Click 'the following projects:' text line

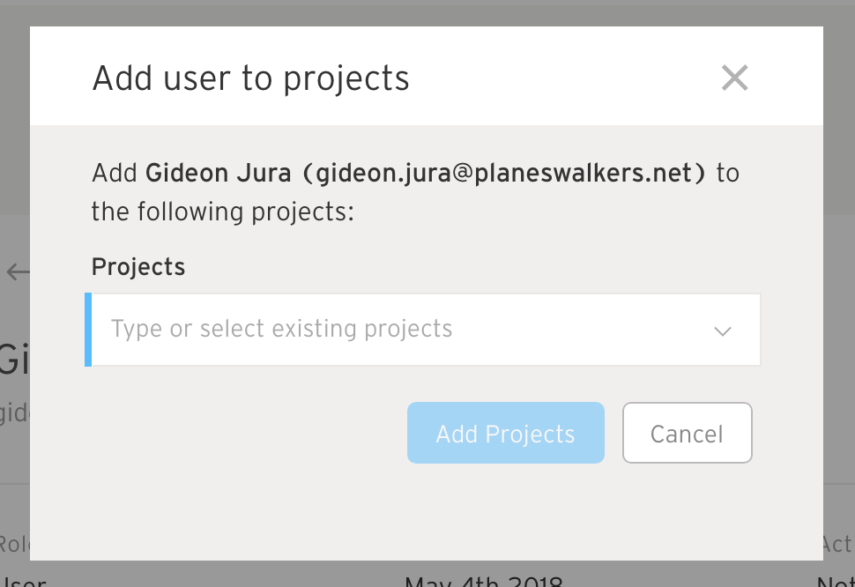click(222, 212)
